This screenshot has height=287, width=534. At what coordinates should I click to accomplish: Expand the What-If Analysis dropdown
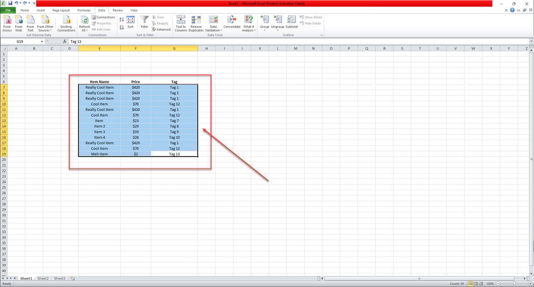(x=249, y=30)
